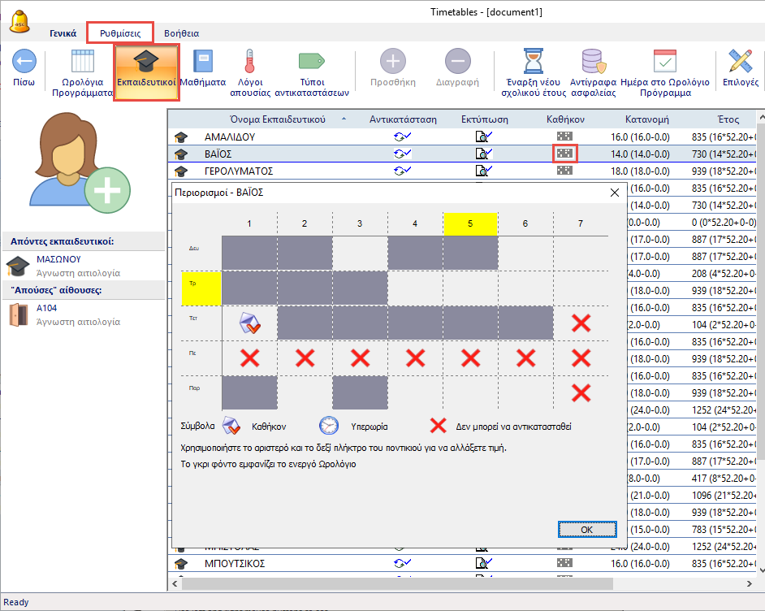Click the substitution icon for ΒΑΪΟΣ
Image resolution: width=765 pixels, height=611 pixels.
[403, 154]
